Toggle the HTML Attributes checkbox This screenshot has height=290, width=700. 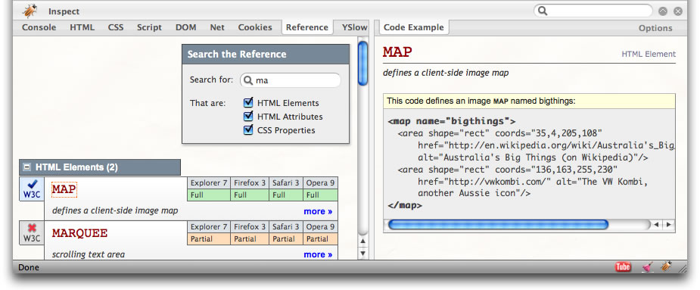pyautogui.click(x=248, y=117)
